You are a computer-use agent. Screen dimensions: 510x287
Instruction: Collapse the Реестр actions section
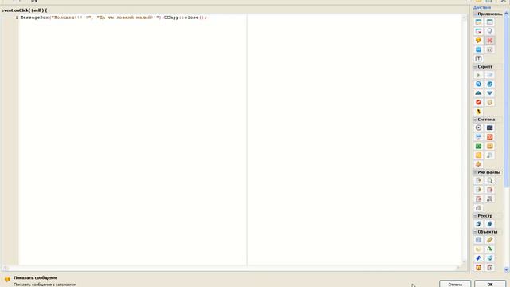pyautogui.click(x=475, y=216)
